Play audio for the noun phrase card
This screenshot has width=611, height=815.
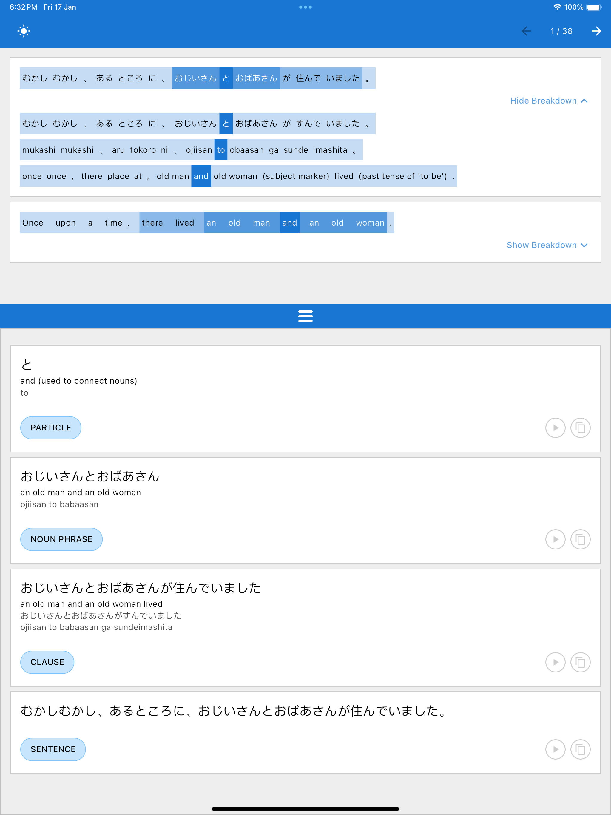point(555,539)
